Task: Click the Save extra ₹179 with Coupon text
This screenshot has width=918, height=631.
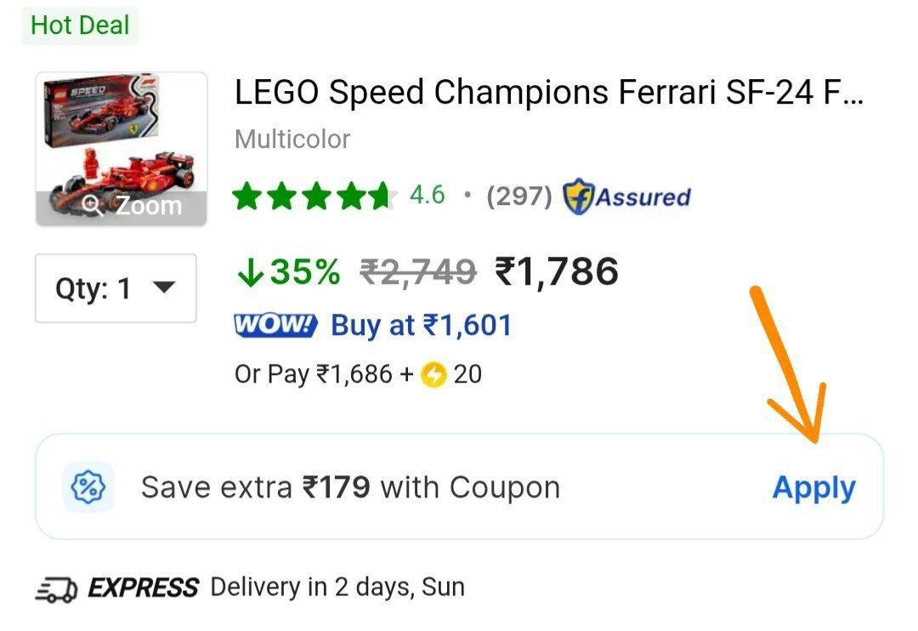Action: [350, 487]
